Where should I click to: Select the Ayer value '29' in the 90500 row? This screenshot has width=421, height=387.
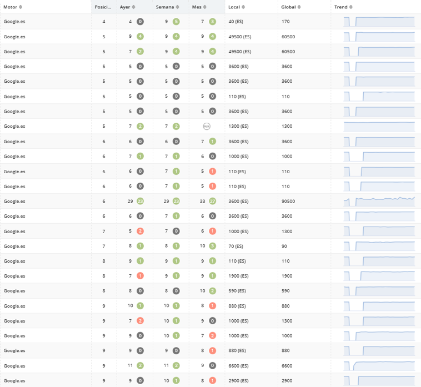tap(130, 202)
